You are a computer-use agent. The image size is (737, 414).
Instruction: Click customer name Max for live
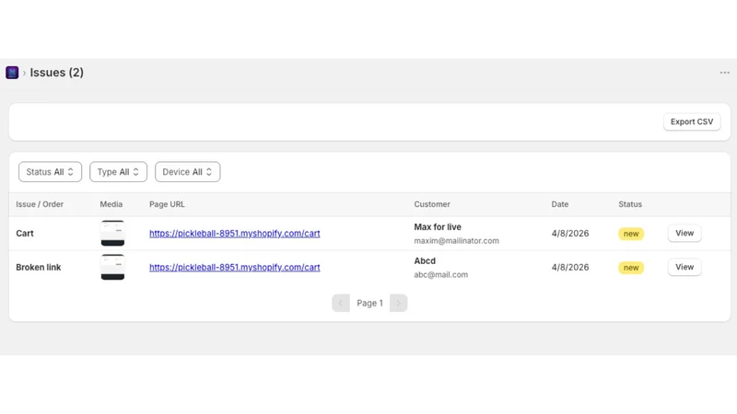point(438,227)
